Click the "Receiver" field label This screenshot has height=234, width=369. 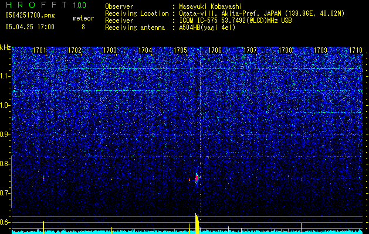119,20
